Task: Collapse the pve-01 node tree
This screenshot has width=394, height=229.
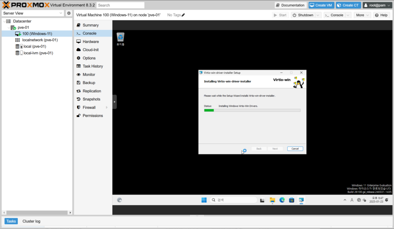Action: pos(9,27)
